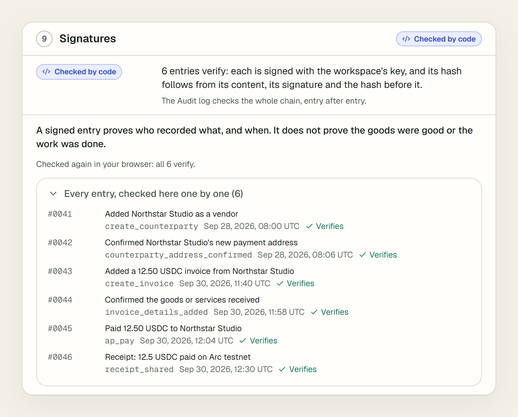
Task: Select entry number #0044
Action: (60, 300)
